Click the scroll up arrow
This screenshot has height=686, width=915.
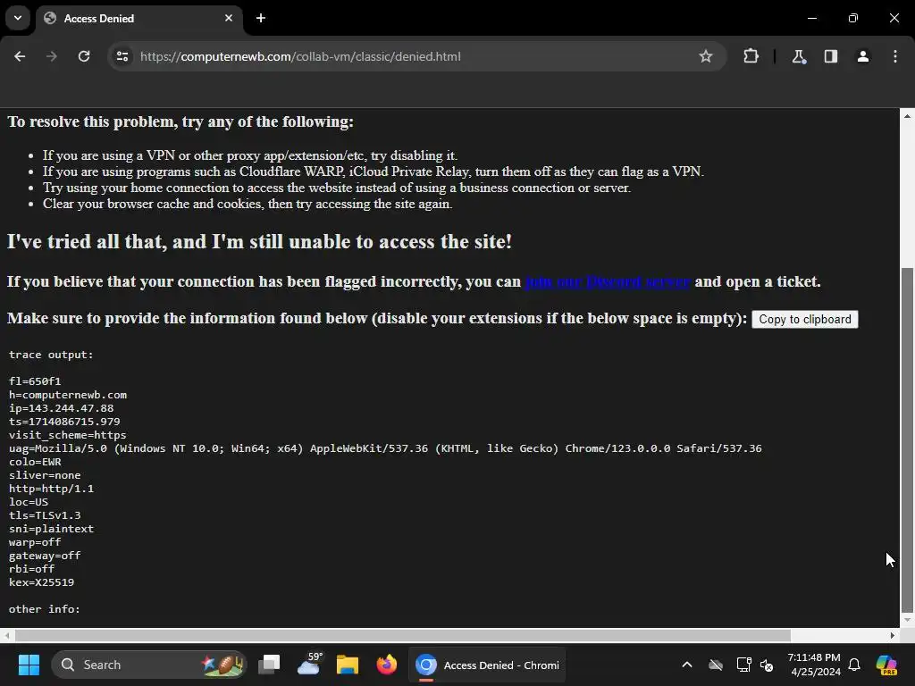coord(907,115)
